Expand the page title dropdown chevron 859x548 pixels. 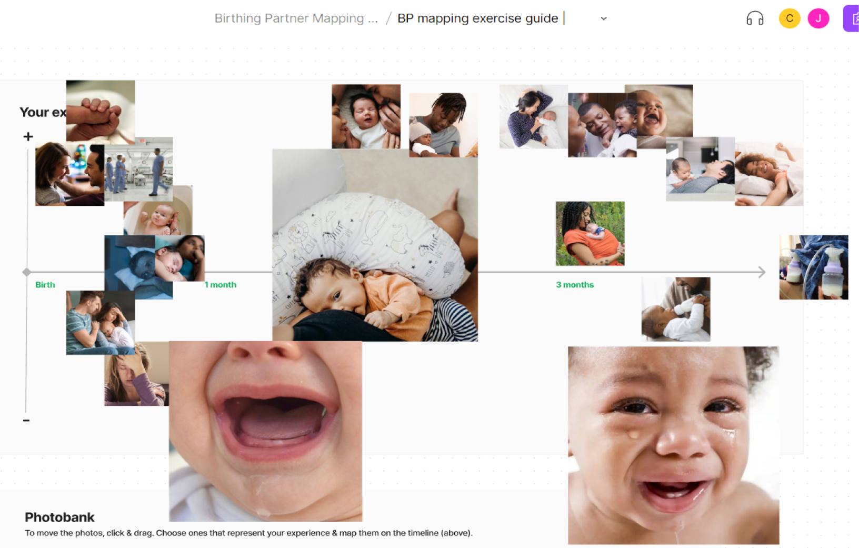point(604,18)
